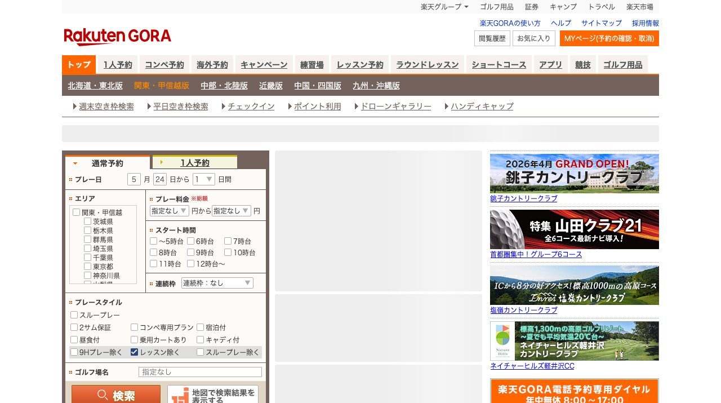This screenshot has width=721, height=403.
Task: Enable the 〜5時台 start time checkbox
Action: click(153, 241)
